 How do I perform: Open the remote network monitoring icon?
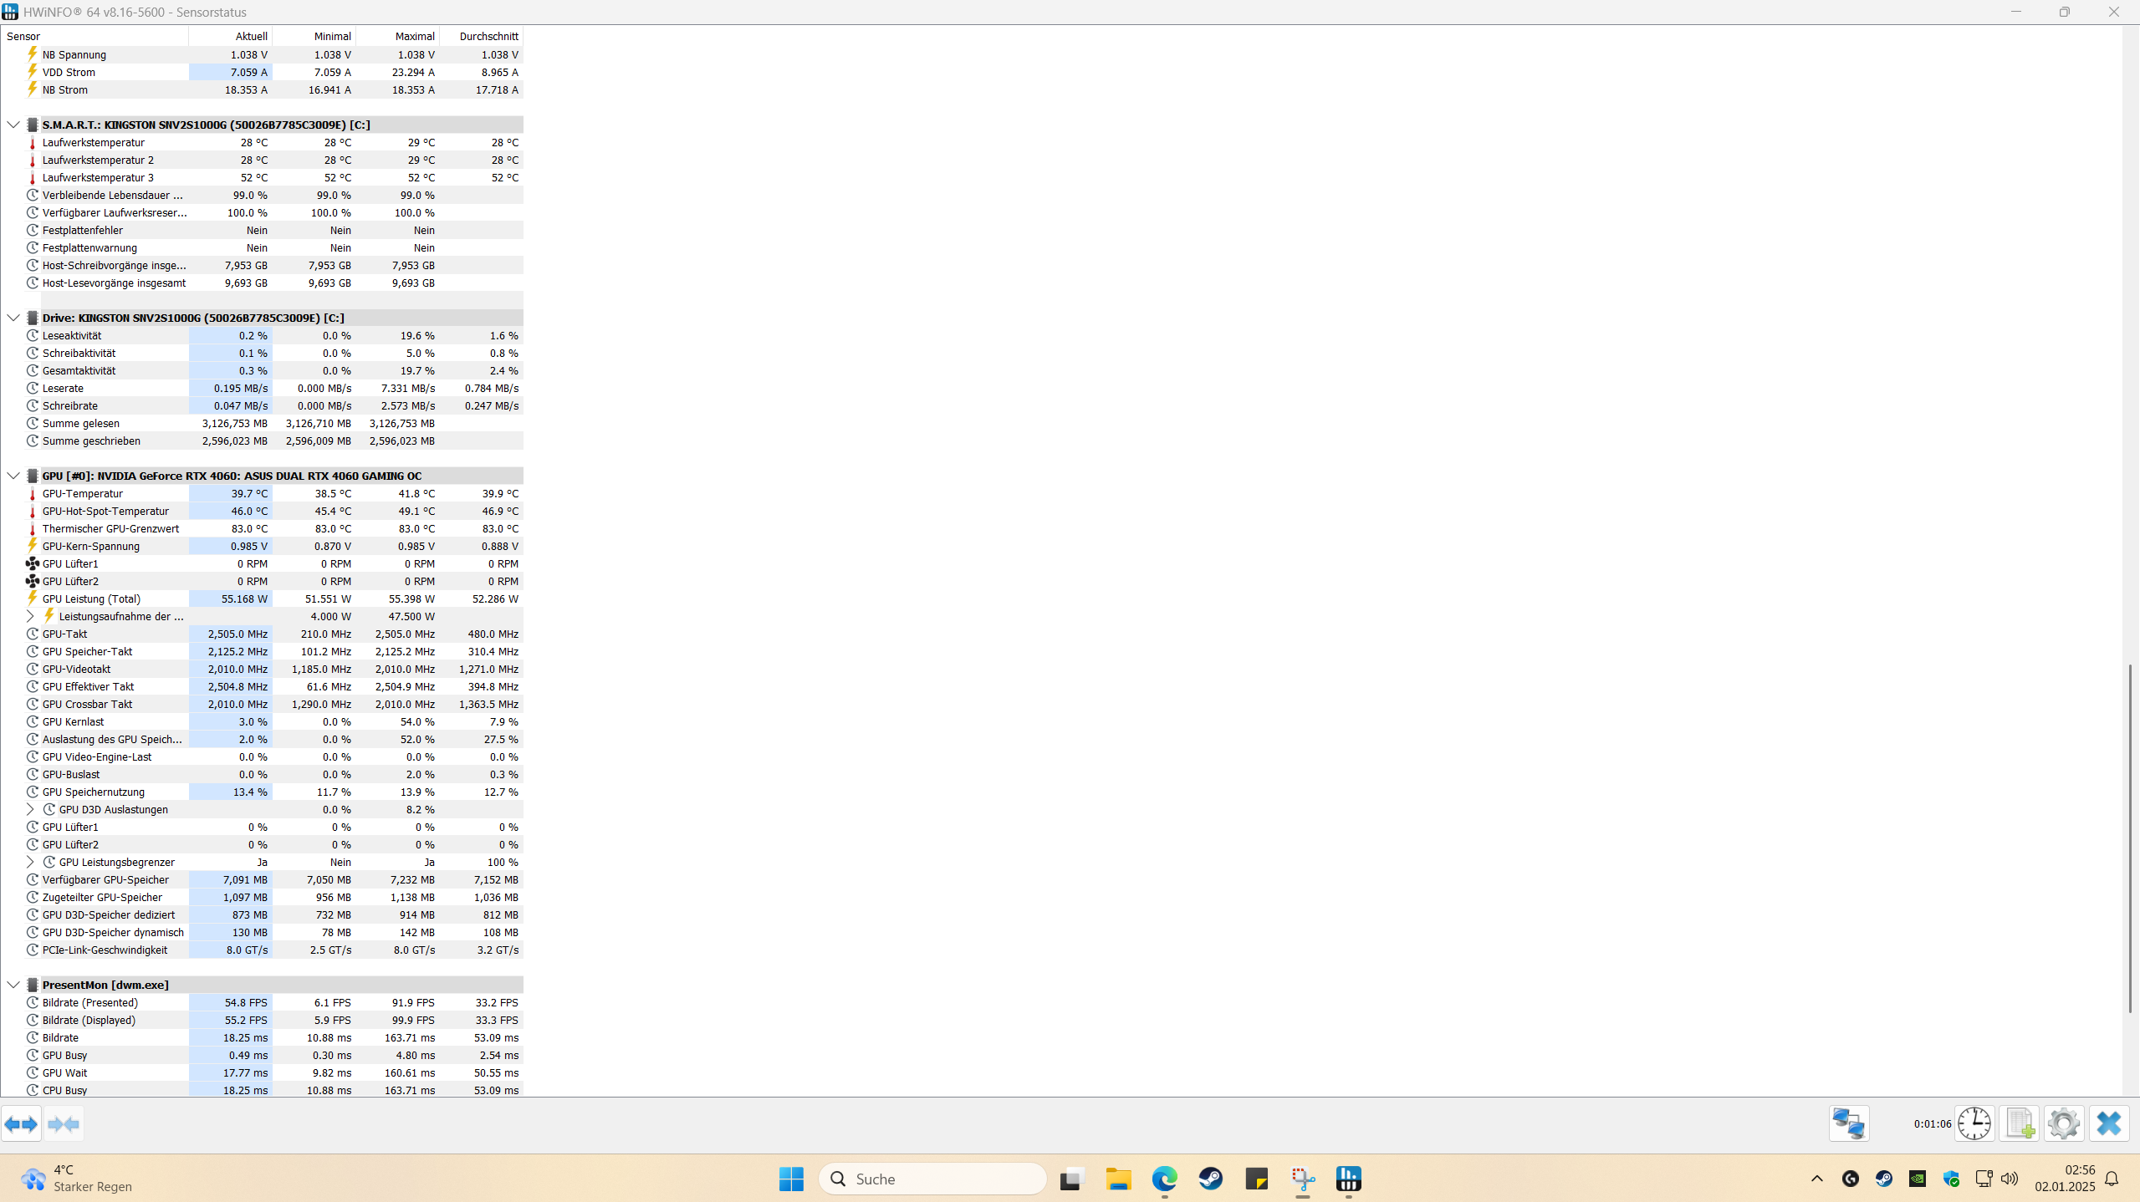click(1848, 1123)
